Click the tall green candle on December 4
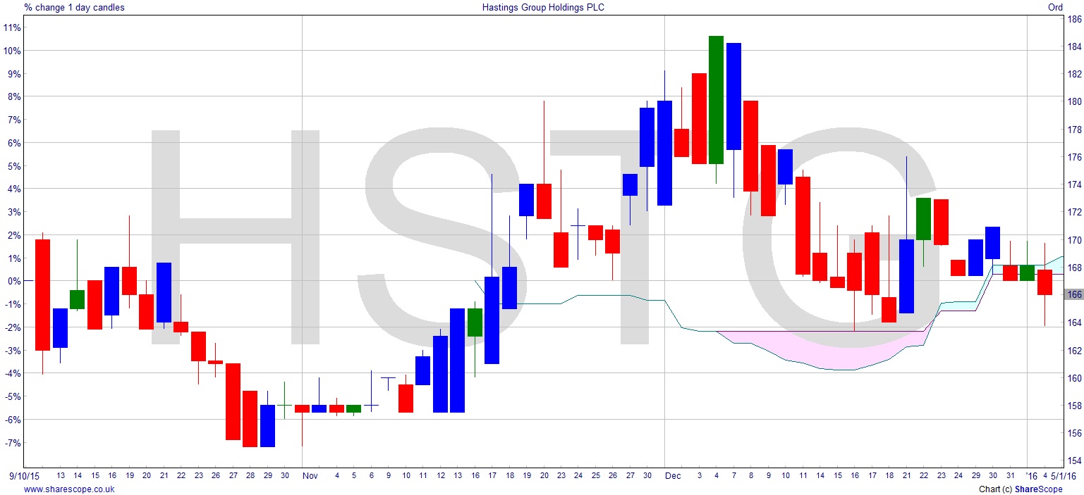Viewport: 1084px width, 495px height. pyautogui.click(x=716, y=99)
